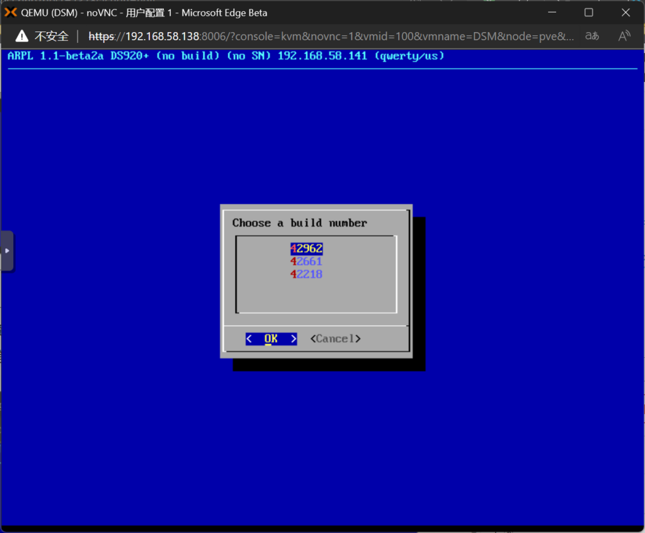Open the translate page icon
The height and width of the screenshot is (533, 645).
(x=592, y=36)
